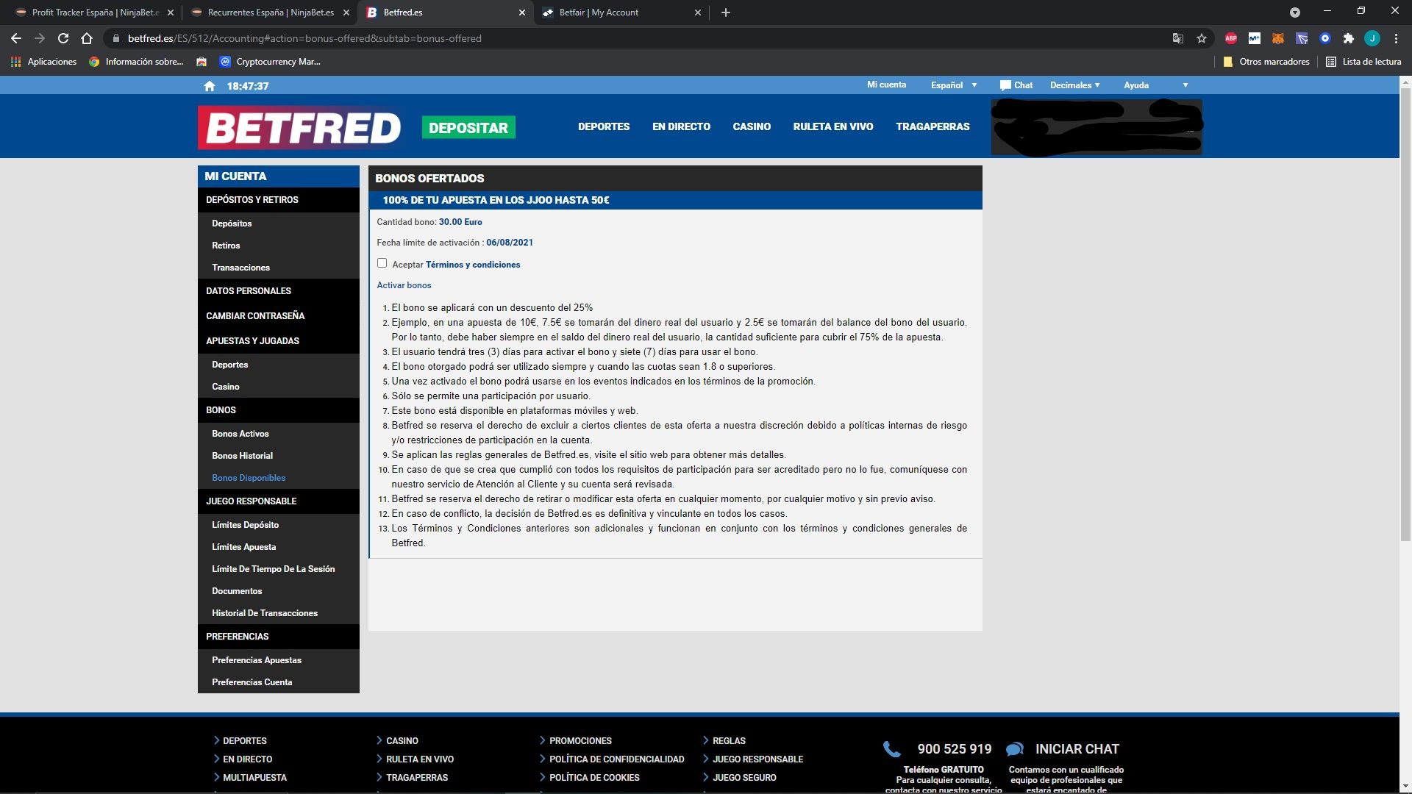Switch to Recurrentes España tab

271,12
